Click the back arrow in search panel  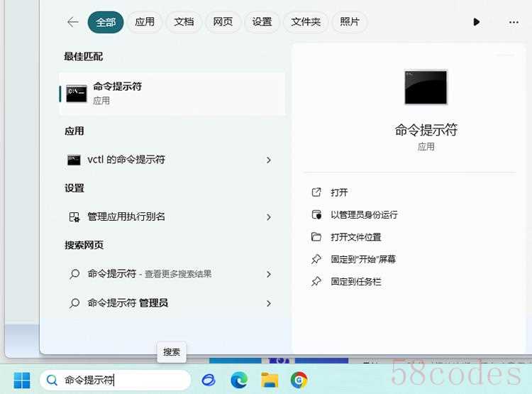(72, 22)
